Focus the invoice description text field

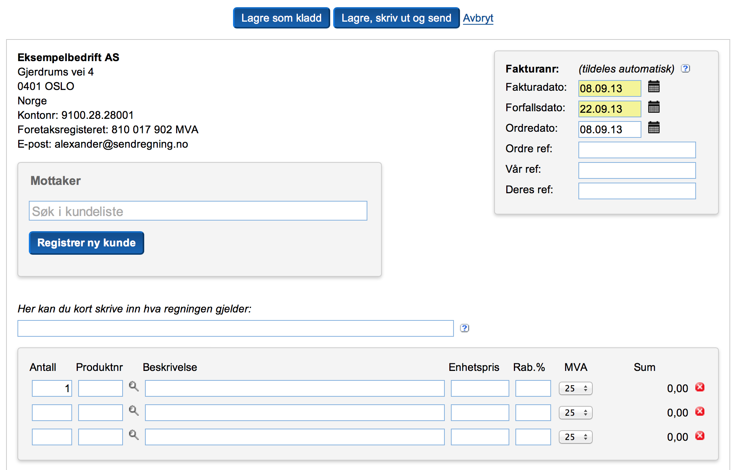236,328
